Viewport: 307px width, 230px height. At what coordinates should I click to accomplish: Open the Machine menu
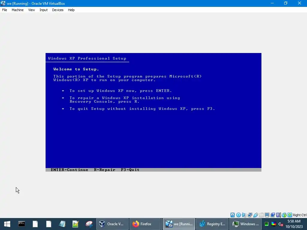point(17,10)
